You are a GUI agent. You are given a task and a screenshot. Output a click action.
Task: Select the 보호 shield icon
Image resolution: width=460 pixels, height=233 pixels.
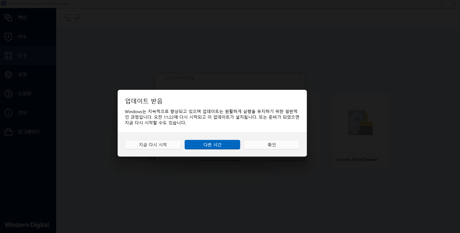coord(8,37)
